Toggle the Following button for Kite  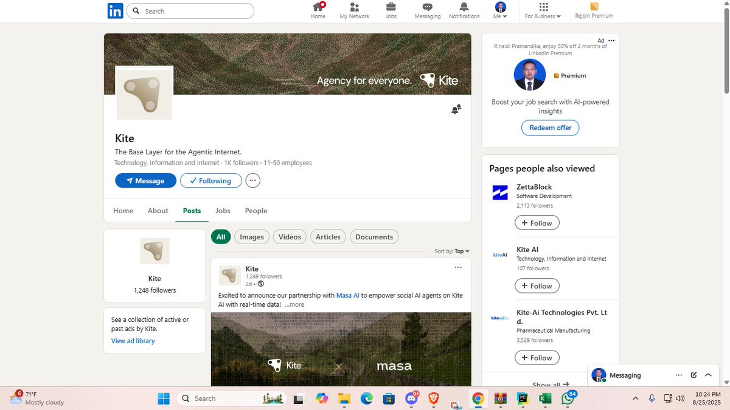pos(210,180)
